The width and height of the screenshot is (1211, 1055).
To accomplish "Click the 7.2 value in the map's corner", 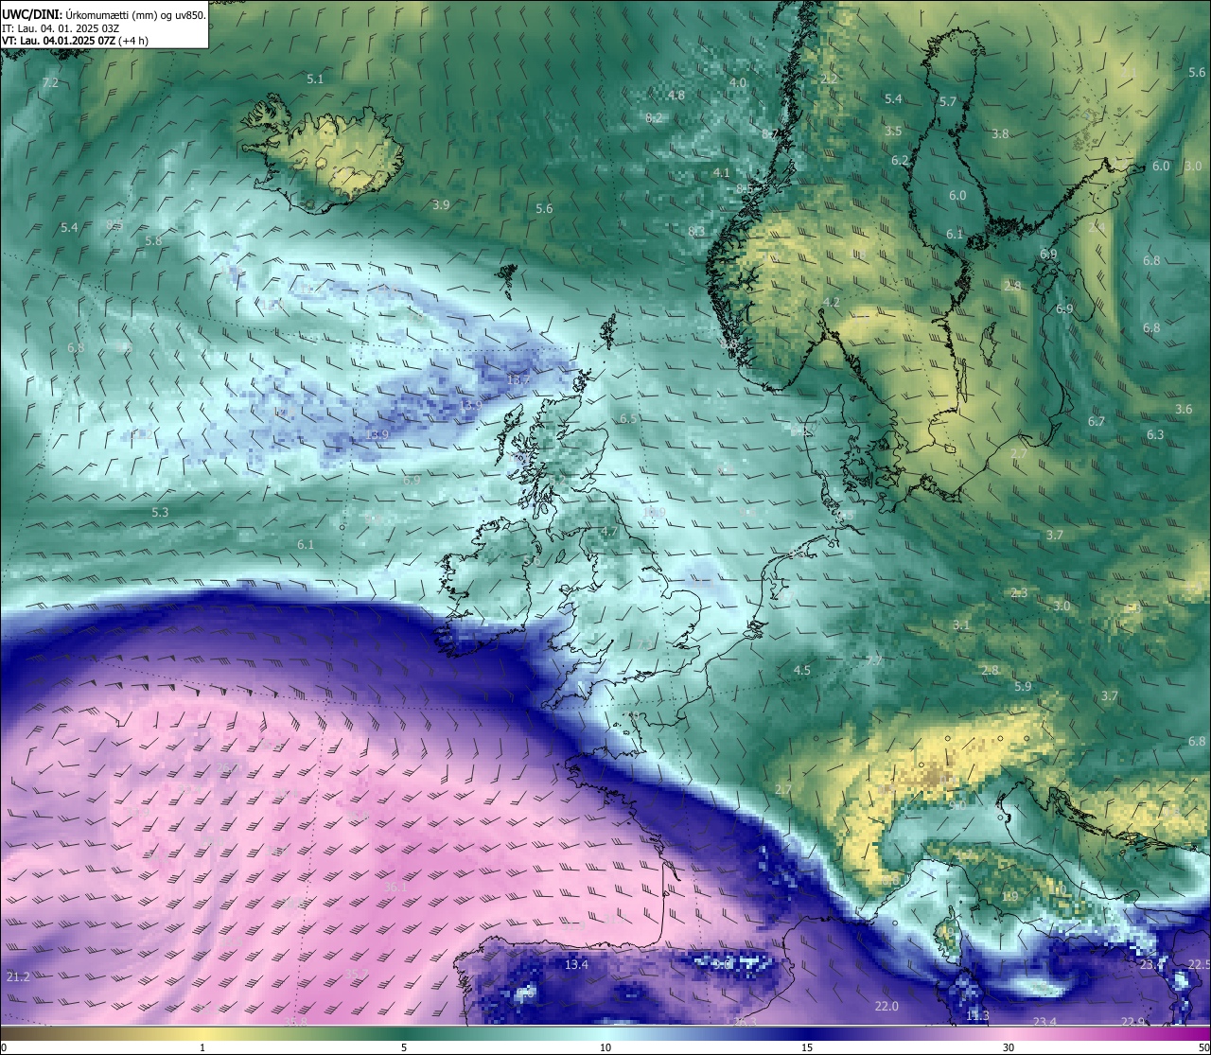I will (x=50, y=83).
